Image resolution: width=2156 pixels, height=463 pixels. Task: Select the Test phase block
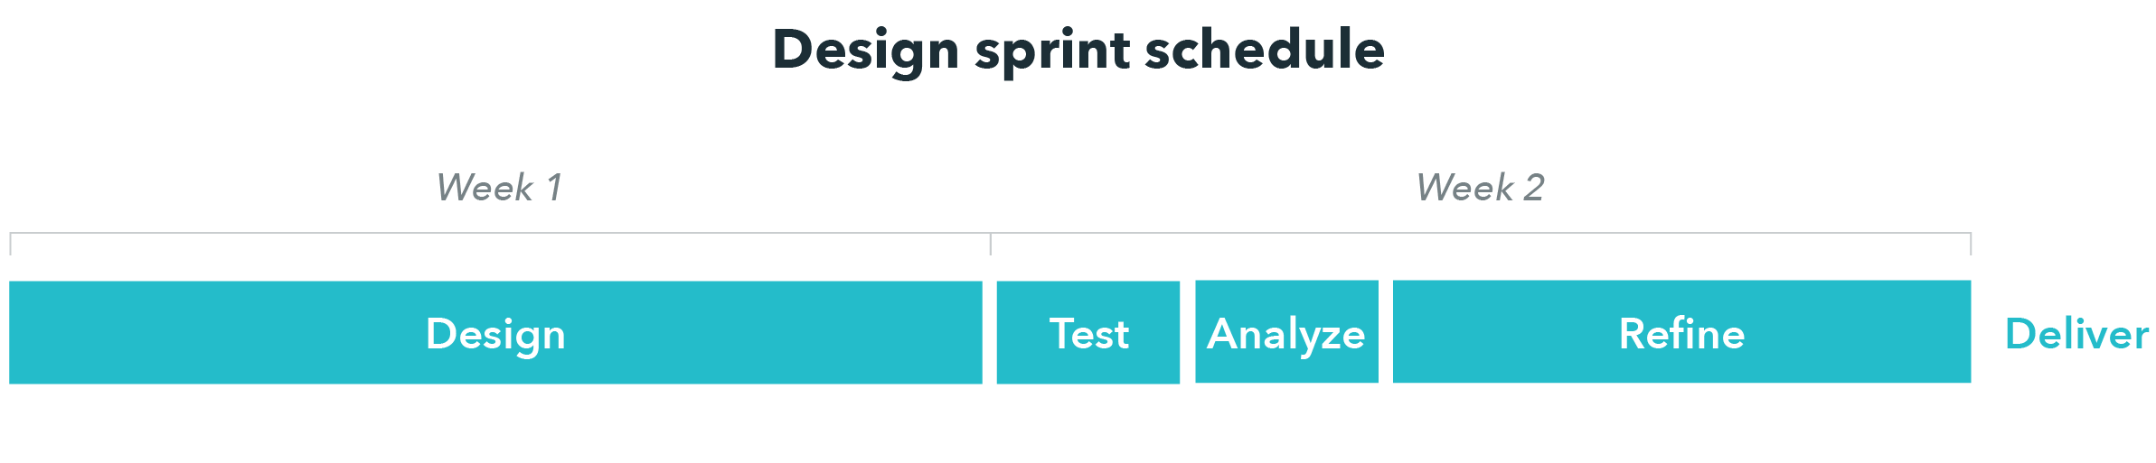pos(1088,332)
